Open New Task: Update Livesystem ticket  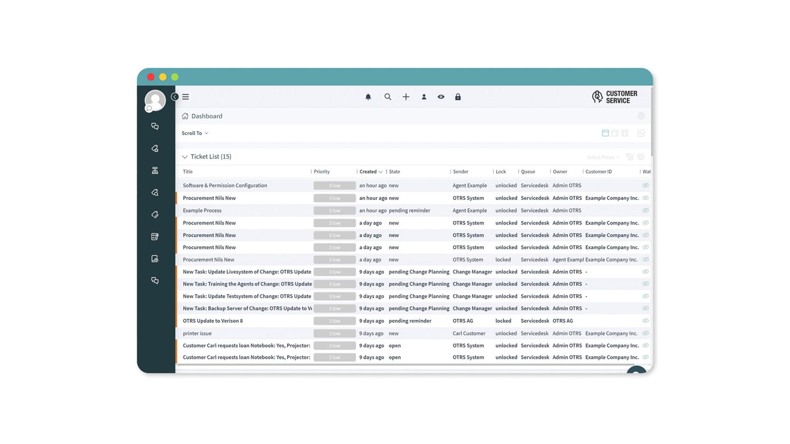(x=247, y=272)
